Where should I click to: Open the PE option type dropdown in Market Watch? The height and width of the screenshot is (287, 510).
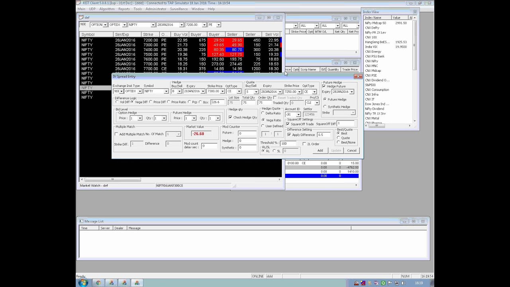click(219, 25)
